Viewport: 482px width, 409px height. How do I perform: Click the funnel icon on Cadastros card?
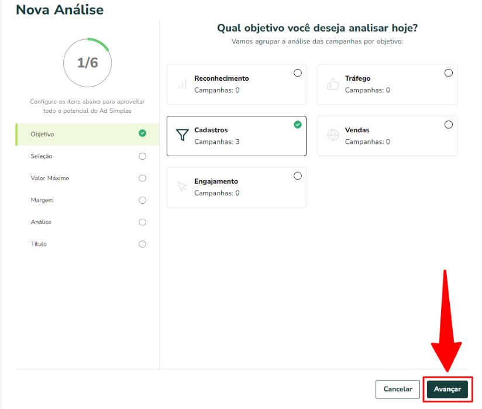point(183,135)
